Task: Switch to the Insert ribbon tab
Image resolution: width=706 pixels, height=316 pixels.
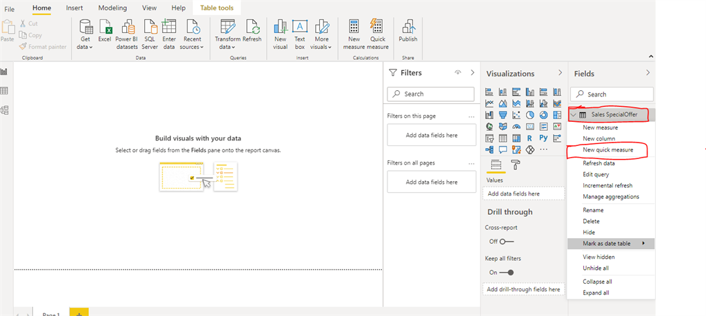Action: point(74,8)
